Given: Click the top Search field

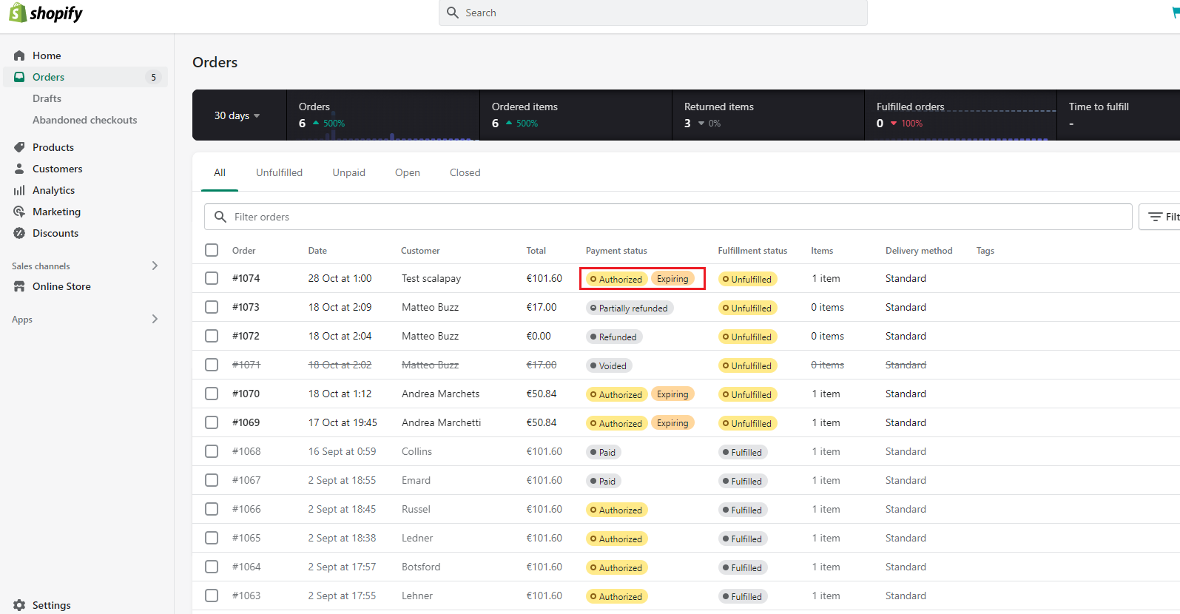Looking at the screenshot, I should point(653,13).
